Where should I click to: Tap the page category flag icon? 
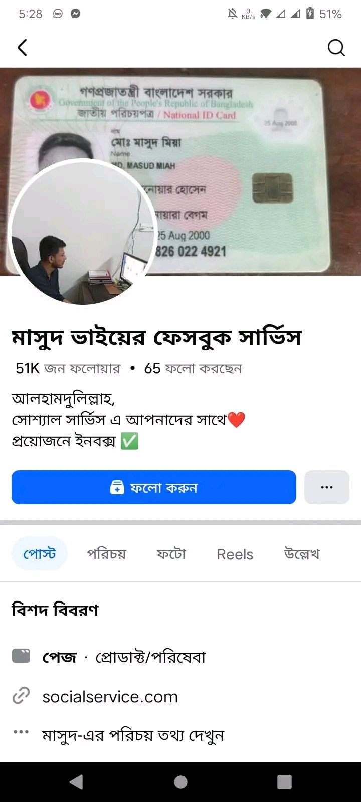(x=21, y=656)
